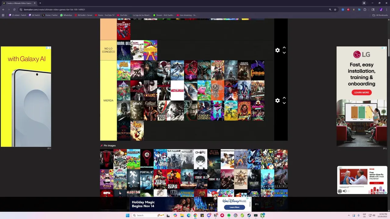Move NO LO CONOZCO tier down
Image resolution: width=390 pixels, height=219 pixels.
point(284,53)
